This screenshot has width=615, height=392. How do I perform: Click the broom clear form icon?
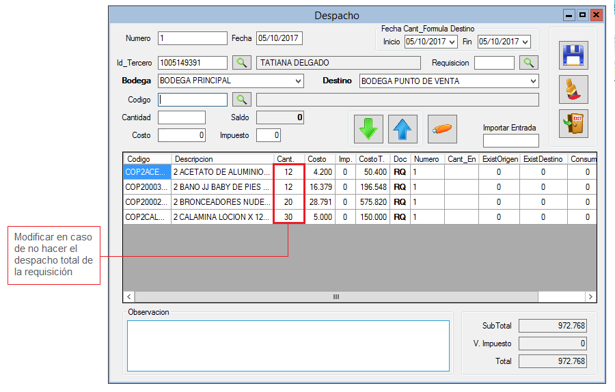point(574,89)
